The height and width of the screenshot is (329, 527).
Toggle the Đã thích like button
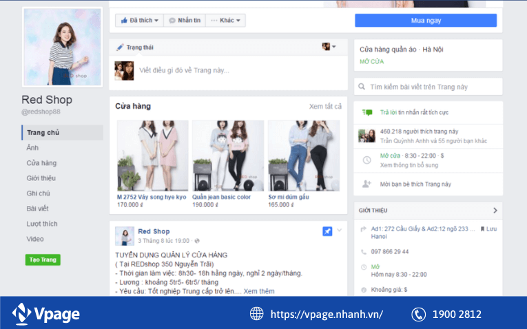pos(139,21)
